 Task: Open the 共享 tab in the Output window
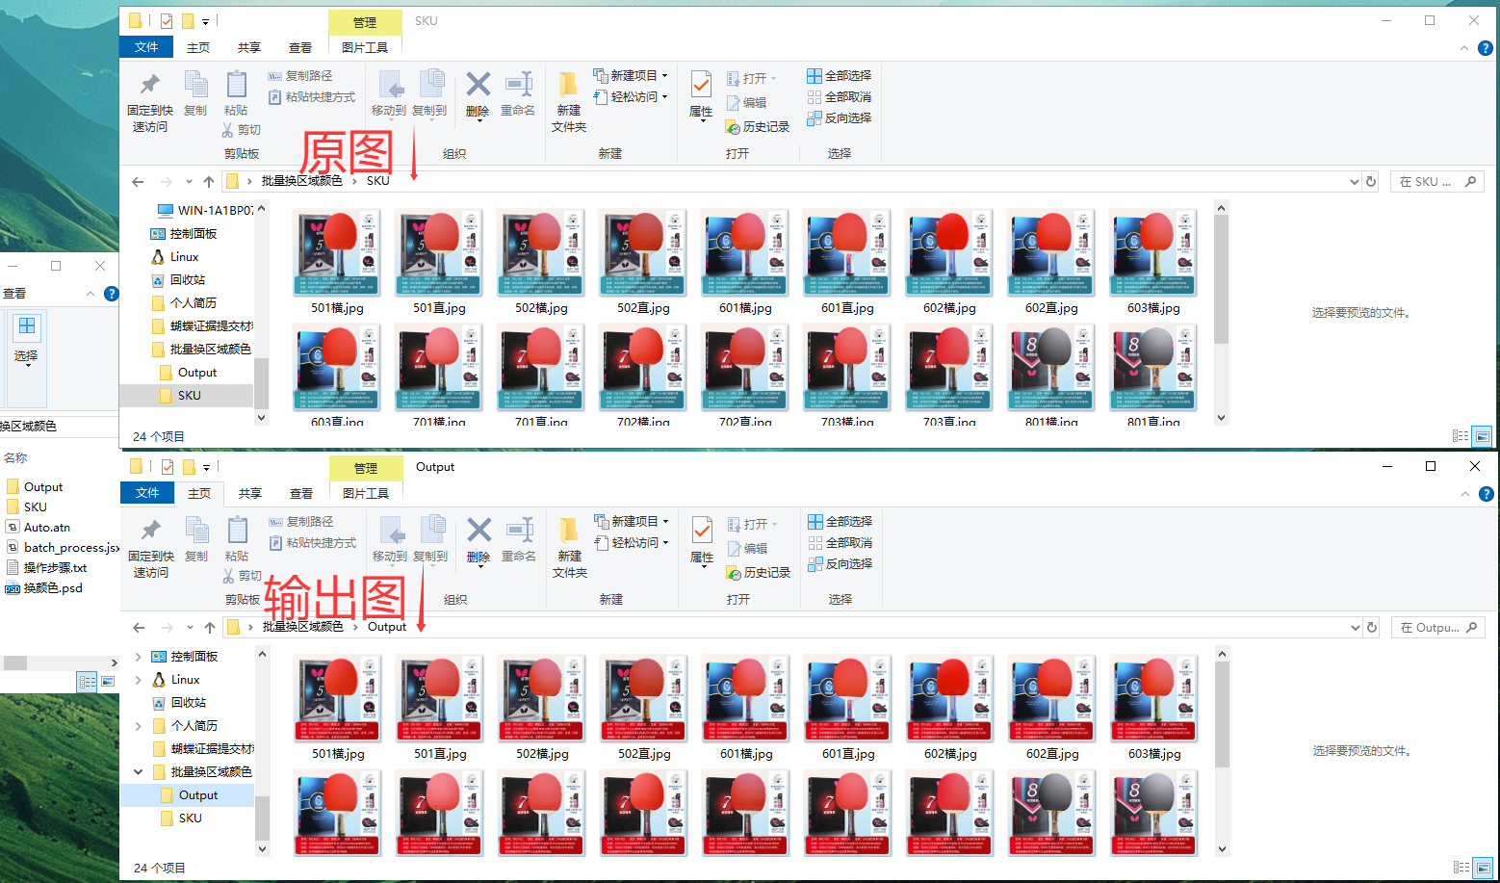pyautogui.click(x=250, y=493)
